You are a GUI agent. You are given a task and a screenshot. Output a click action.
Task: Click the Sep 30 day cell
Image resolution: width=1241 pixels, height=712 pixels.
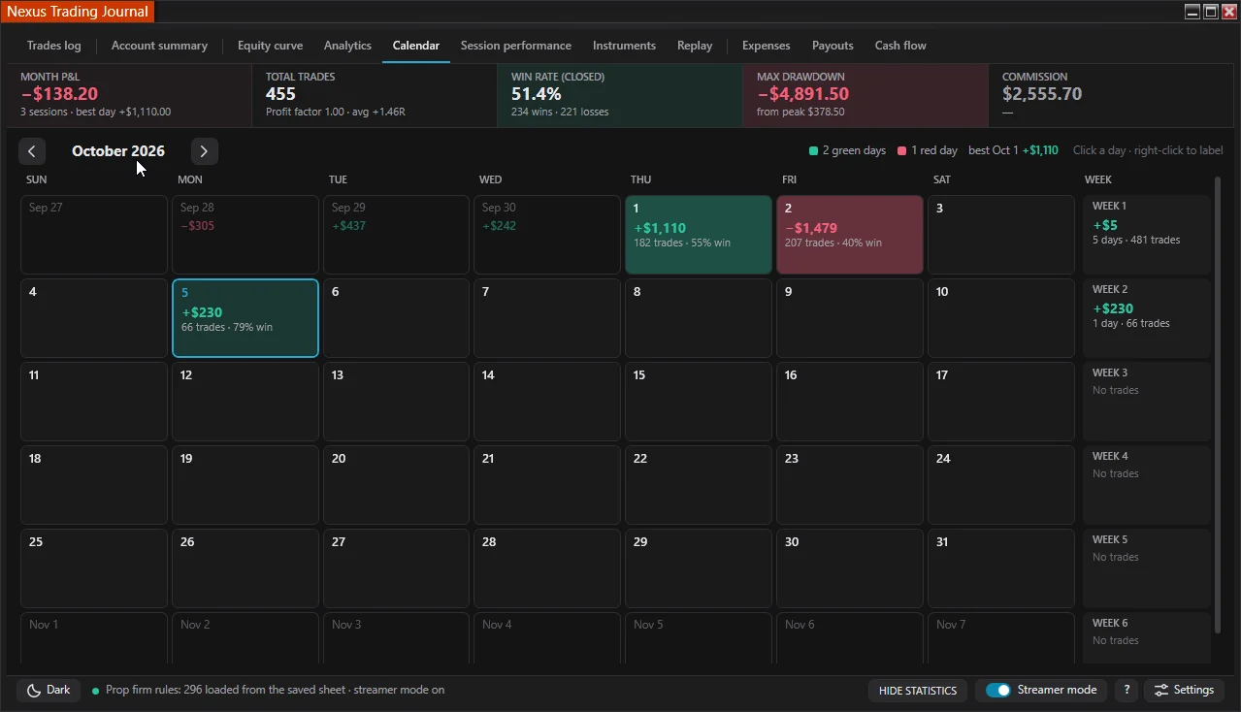coord(547,235)
